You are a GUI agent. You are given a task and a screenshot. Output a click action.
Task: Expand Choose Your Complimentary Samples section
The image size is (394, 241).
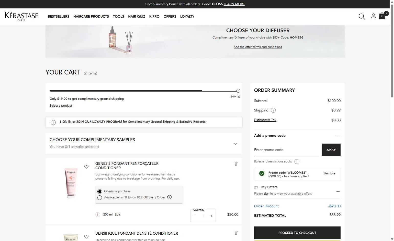235,144
